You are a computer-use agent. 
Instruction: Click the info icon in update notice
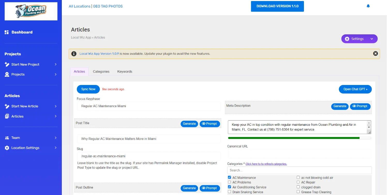coord(74,54)
